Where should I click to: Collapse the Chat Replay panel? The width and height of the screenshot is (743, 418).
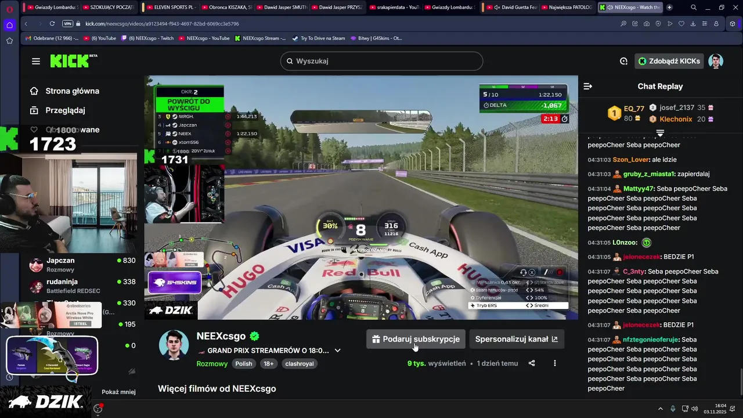(x=588, y=86)
